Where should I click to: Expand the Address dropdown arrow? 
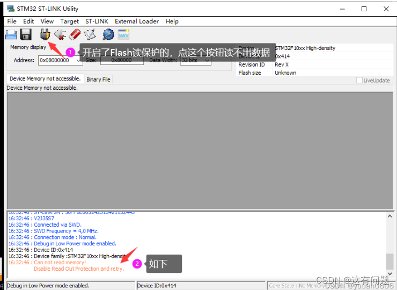pyautogui.click(x=79, y=60)
